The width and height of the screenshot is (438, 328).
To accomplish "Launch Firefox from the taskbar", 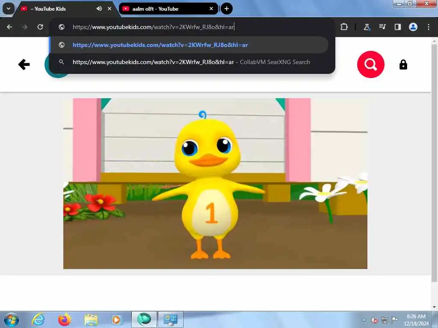I will click(x=64, y=319).
